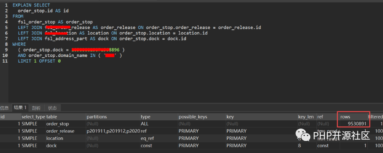Click the select_type column header
Image resolution: width=383 pixels, height=153 pixels.
pos(33,117)
